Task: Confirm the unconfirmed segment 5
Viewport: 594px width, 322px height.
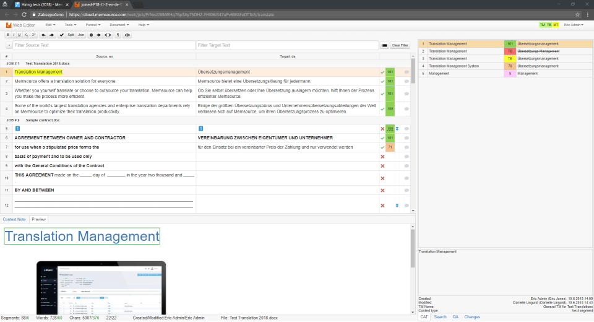Action: [x=382, y=129]
